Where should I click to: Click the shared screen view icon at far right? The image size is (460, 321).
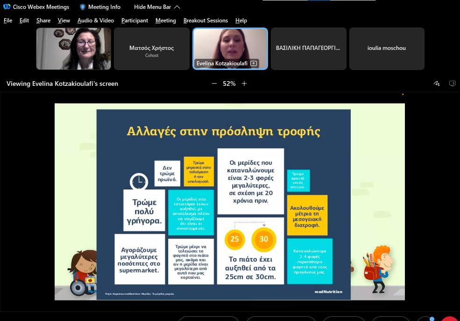point(452,84)
